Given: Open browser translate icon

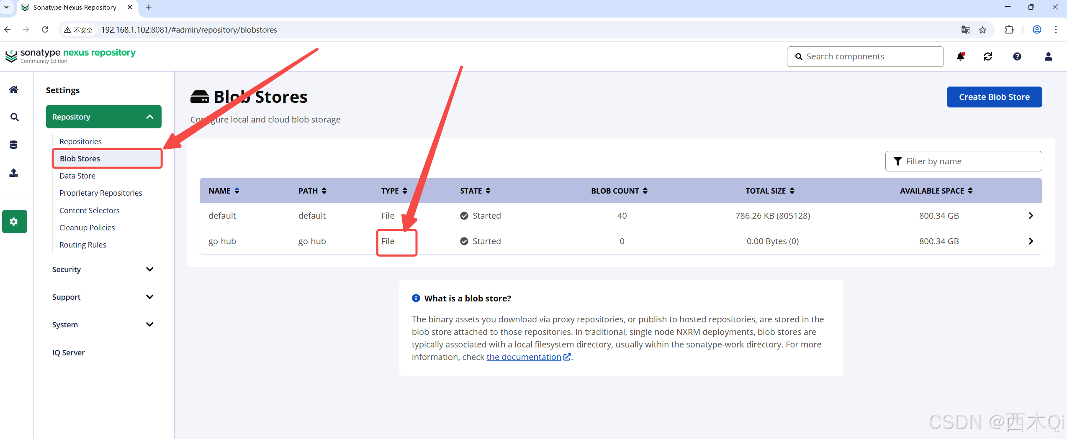Looking at the screenshot, I should (966, 30).
